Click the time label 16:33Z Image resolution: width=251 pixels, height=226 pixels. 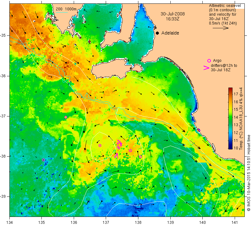pyautogui.click(x=172, y=19)
